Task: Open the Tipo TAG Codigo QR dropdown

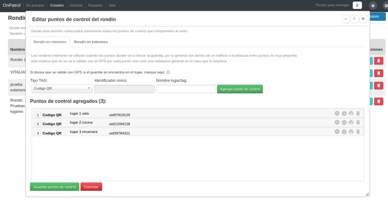Action: pyautogui.click(x=62, y=89)
